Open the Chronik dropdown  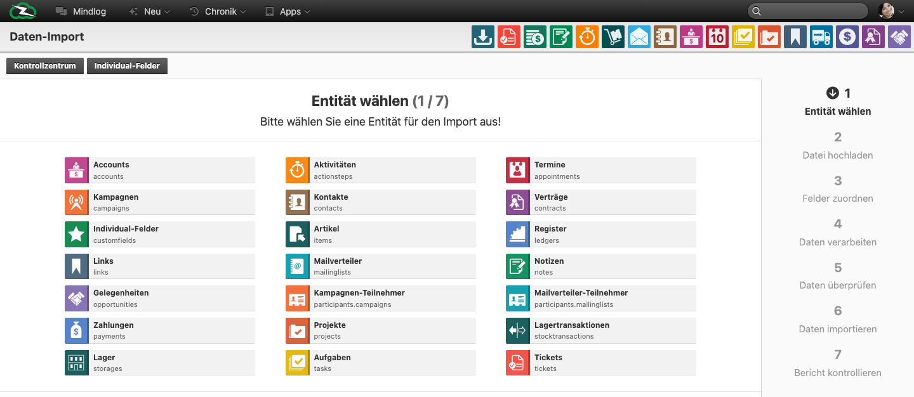(x=218, y=11)
